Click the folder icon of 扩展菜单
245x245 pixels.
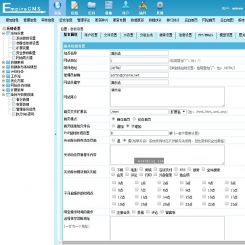[x=8, y=90]
